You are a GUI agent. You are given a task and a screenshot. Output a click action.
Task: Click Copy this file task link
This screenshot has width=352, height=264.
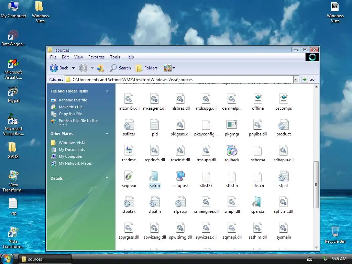click(70, 114)
